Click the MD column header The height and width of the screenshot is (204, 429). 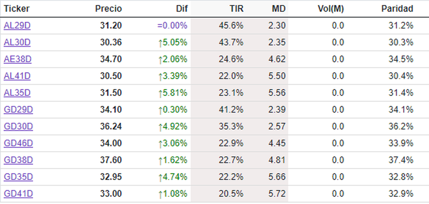278,9
